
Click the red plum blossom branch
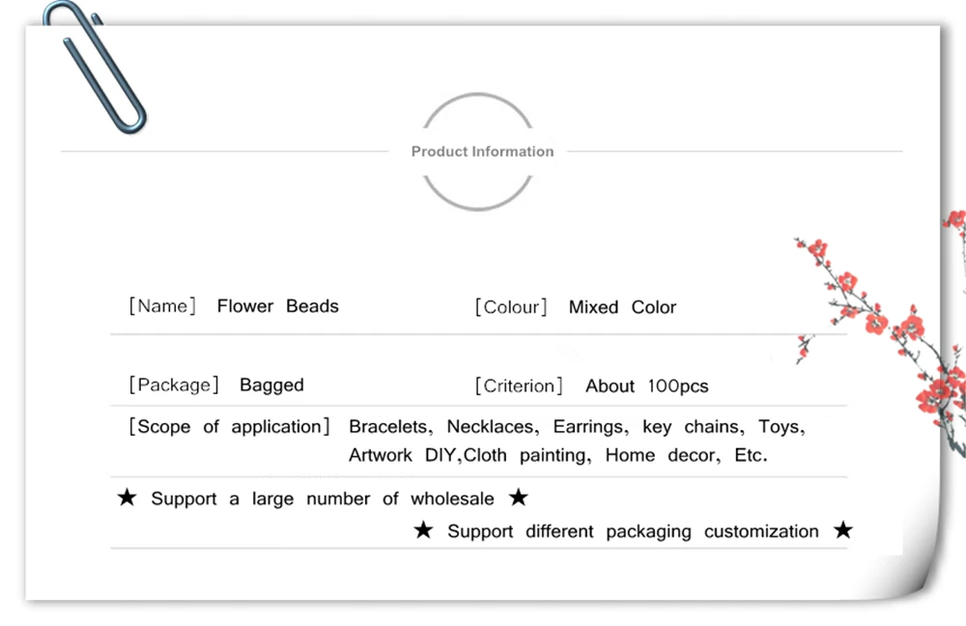point(894,332)
